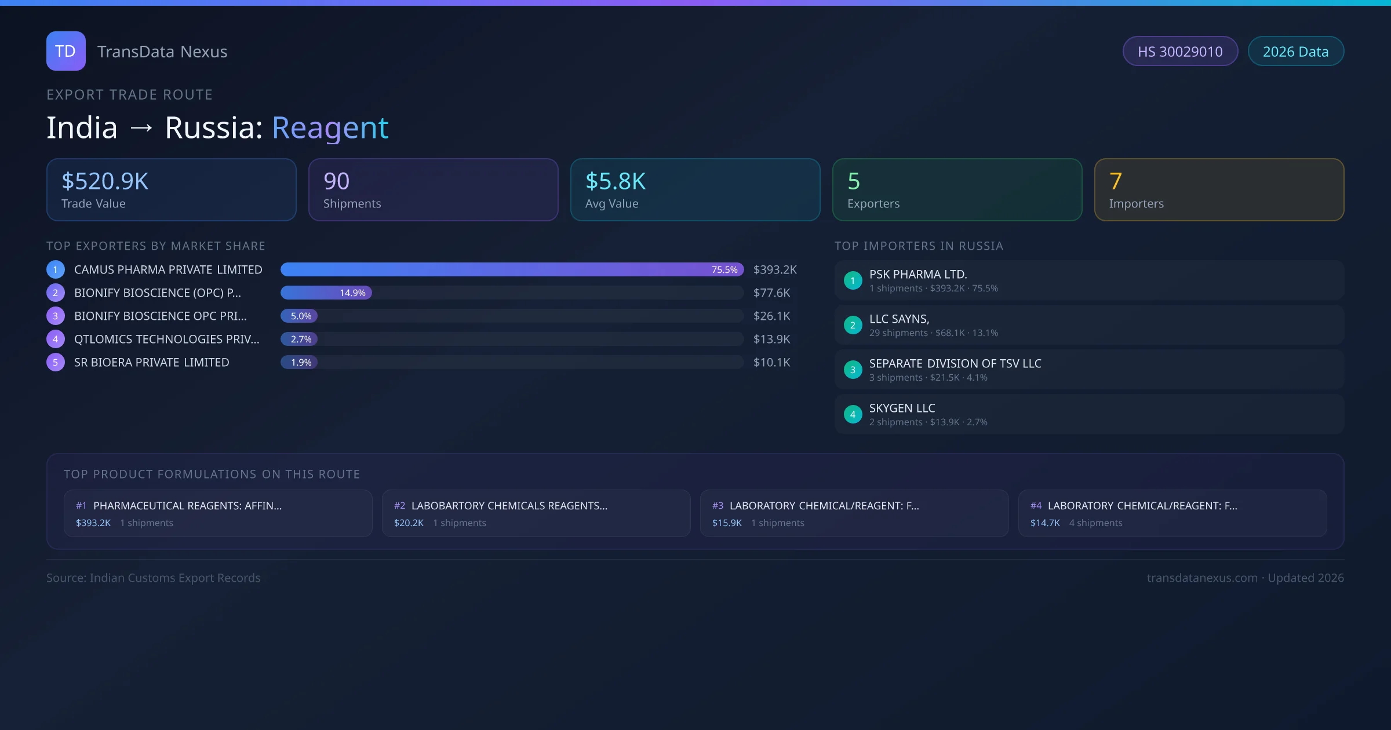Click the TD logo icon

65,51
